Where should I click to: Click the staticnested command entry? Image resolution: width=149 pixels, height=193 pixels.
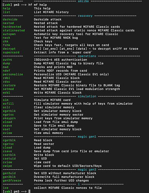14,30
